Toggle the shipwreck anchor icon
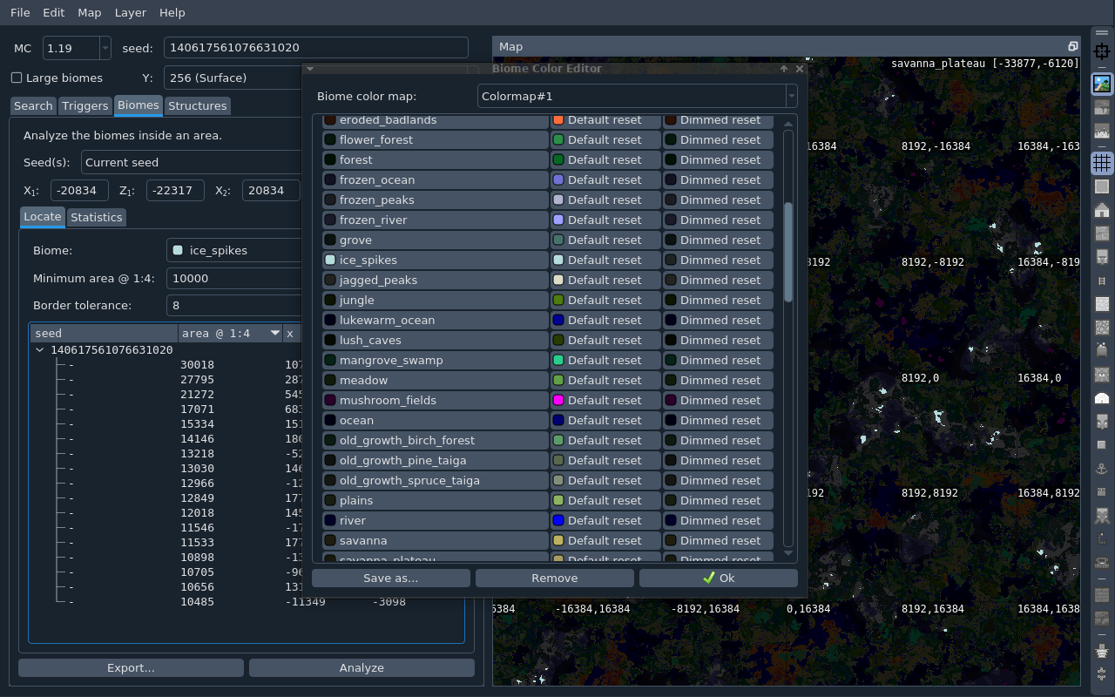Image resolution: width=1115 pixels, height=697 pixels. tap(1101, 469)
